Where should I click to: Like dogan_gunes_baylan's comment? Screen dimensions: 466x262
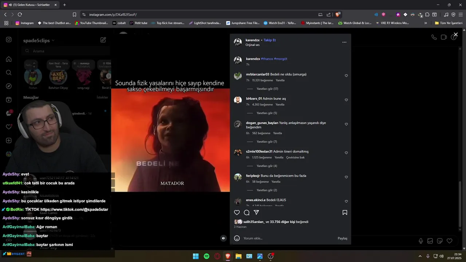346,124
